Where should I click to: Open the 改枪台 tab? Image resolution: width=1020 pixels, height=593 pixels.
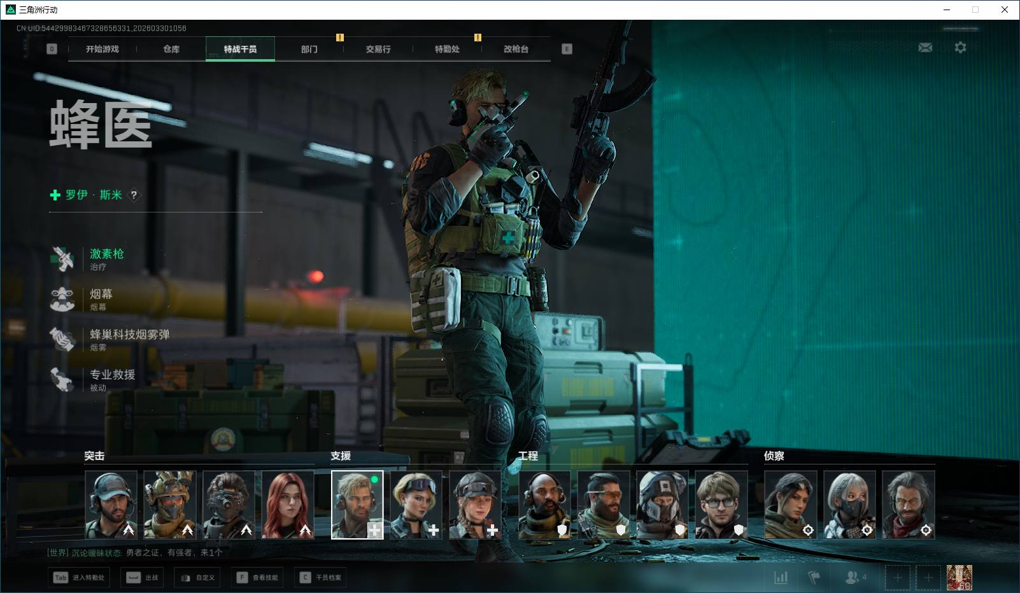(516, 49)
